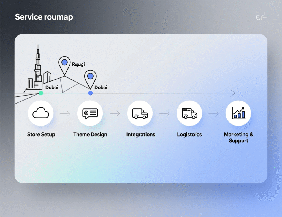Select the map pin above Dobai label

point(90,78)
